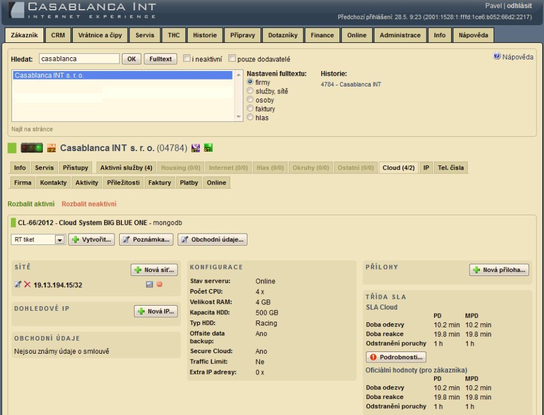This screenshot has width=544, height=415.
Task: Click red stop icon for network 19.13.194.15/32
Action: click(160, 284)
